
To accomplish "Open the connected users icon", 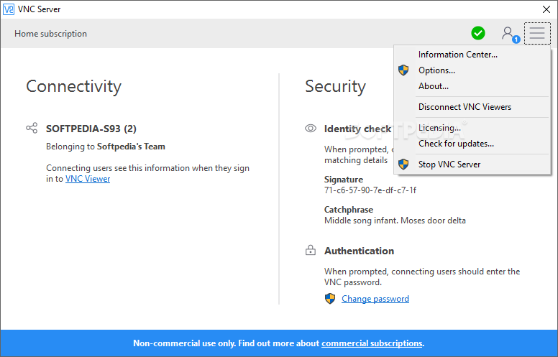I will (x=511, y=34).
